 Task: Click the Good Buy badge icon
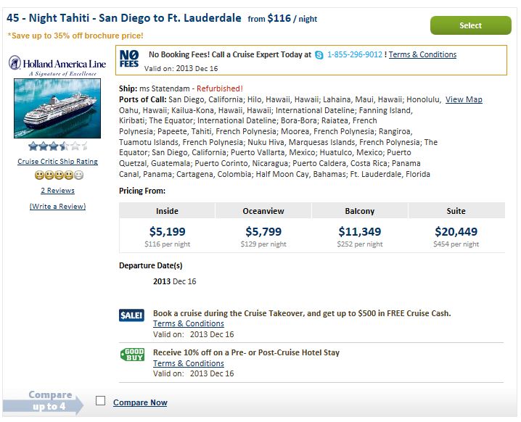[132, 355]
